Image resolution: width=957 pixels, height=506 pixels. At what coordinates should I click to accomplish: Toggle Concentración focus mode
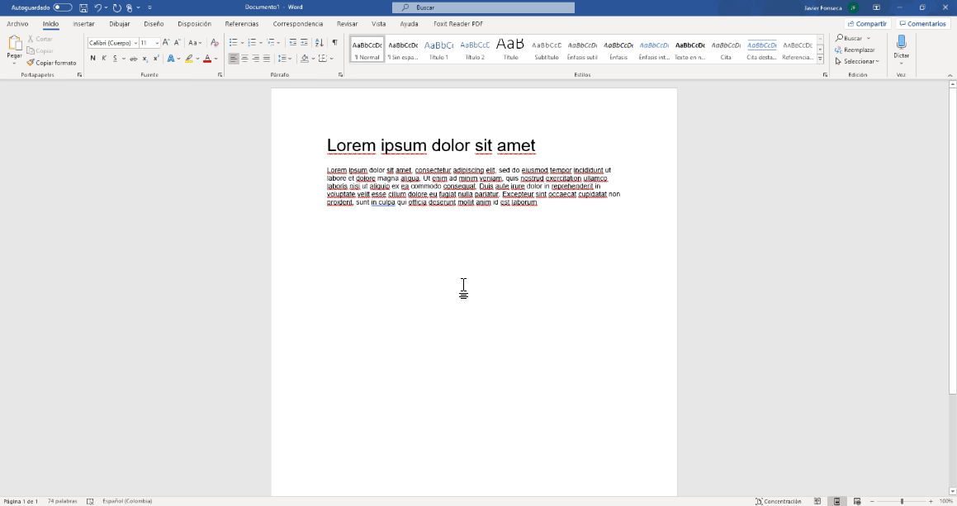[779, 501]
